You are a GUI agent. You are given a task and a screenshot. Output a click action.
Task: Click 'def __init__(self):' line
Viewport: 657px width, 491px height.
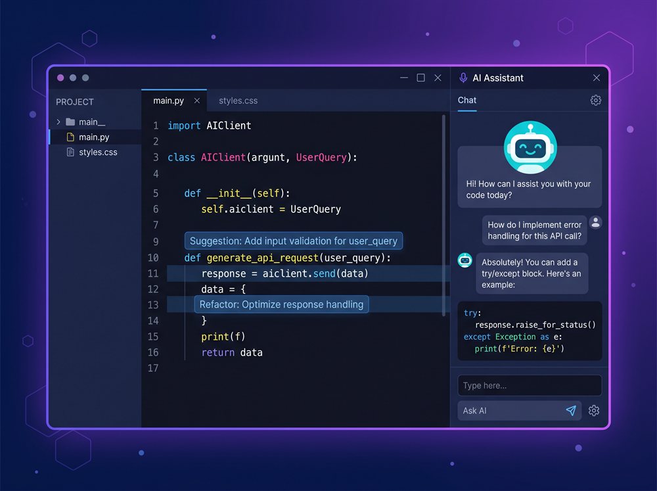pyautogui.click(x=237, y=193)
